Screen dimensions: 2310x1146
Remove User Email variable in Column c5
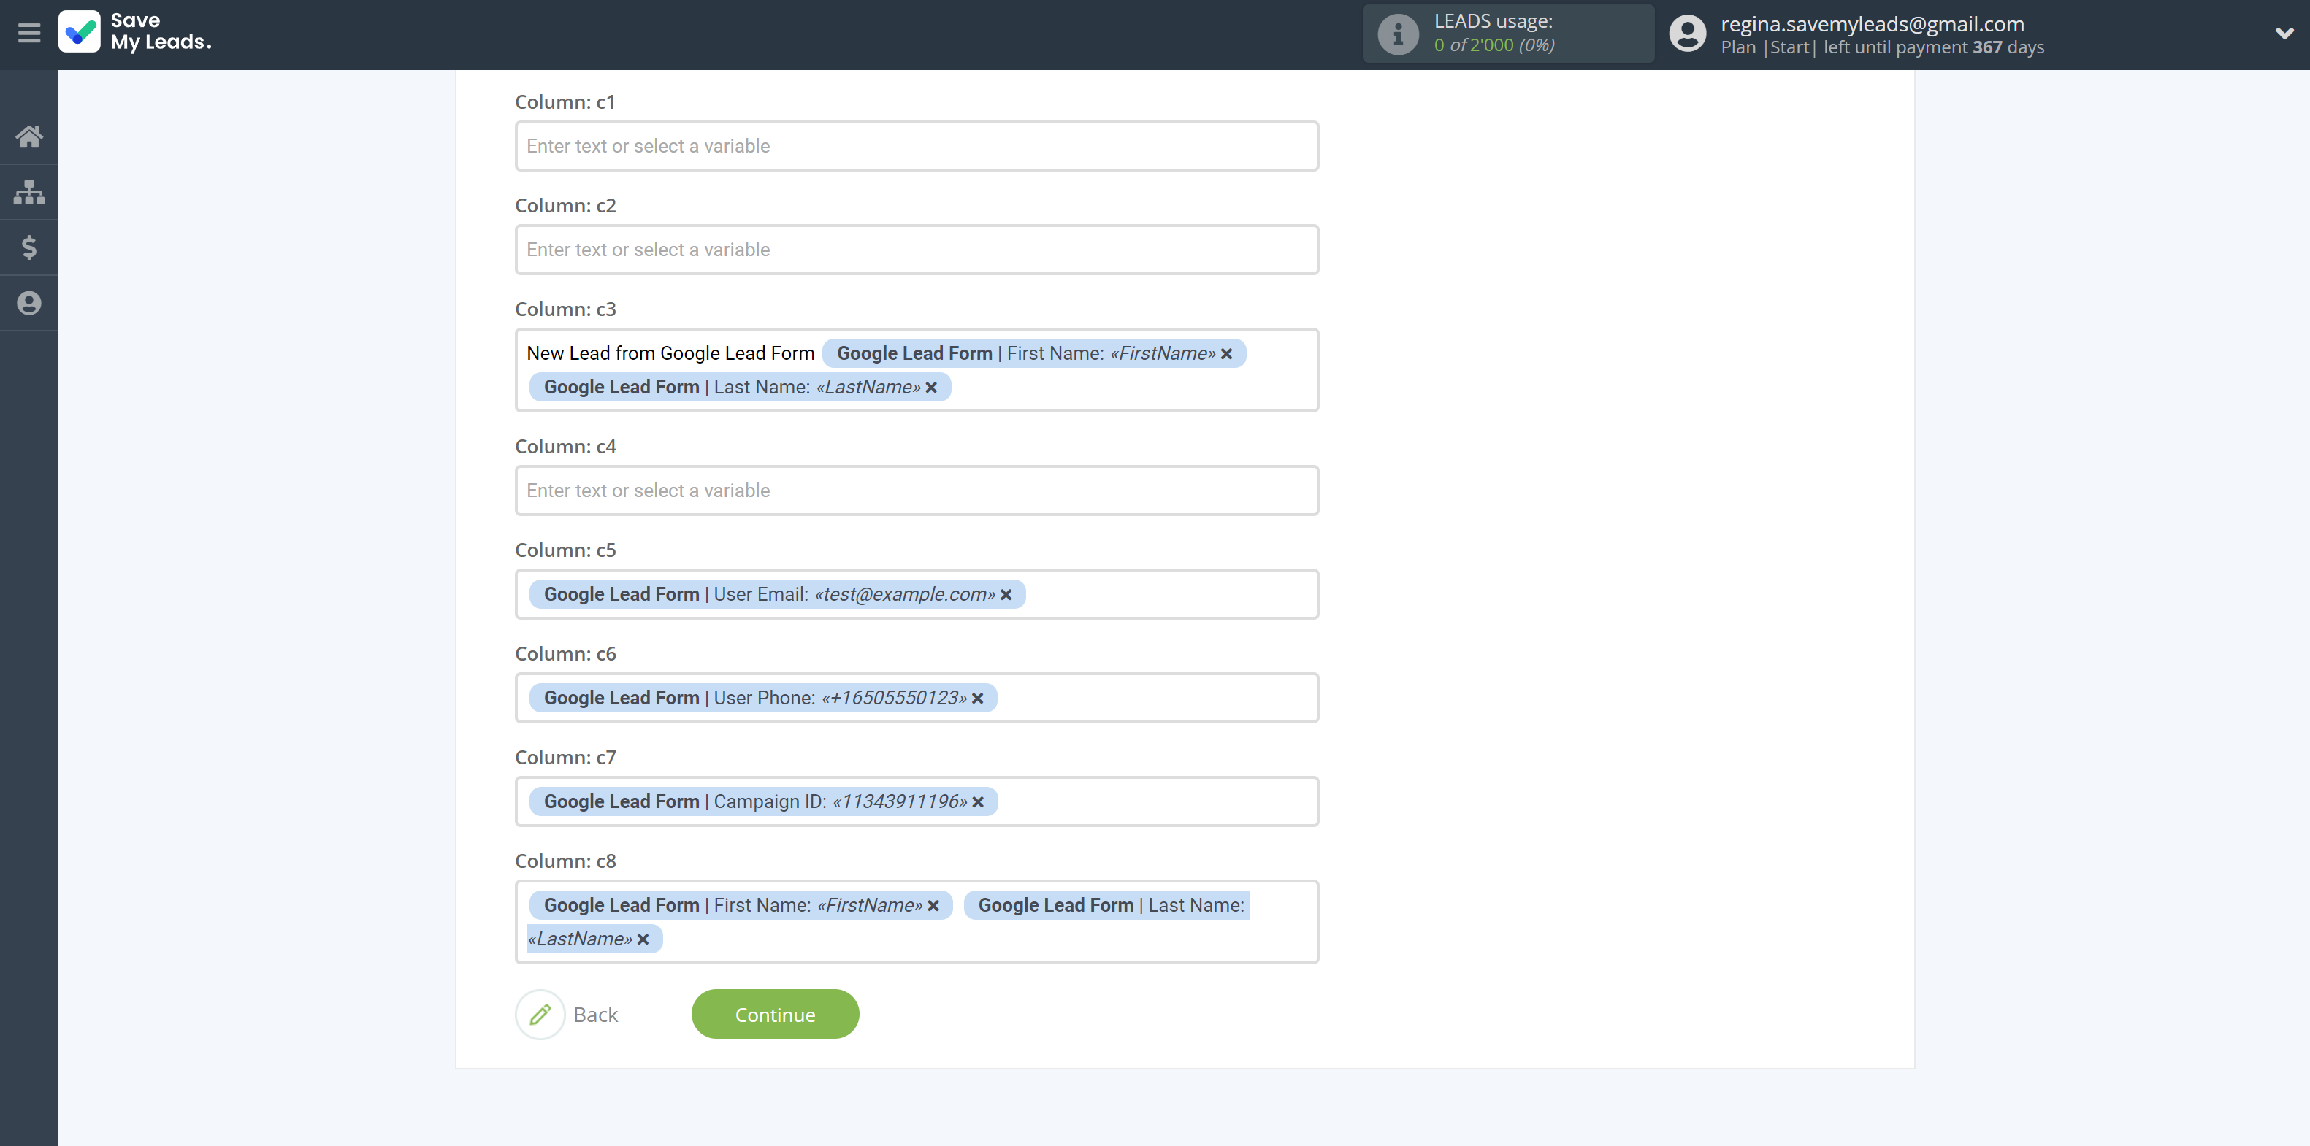tap(1005, 595)
